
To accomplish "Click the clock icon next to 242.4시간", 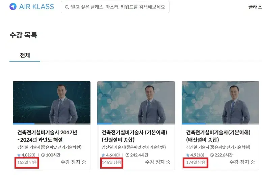I will tap(127, 155).
